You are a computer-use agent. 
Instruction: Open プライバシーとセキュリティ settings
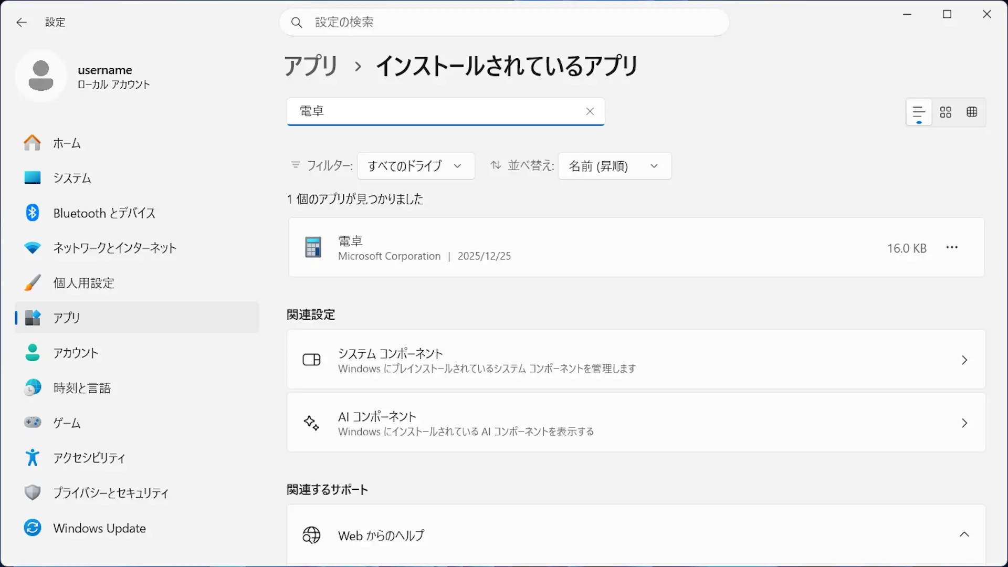(137, 492)
